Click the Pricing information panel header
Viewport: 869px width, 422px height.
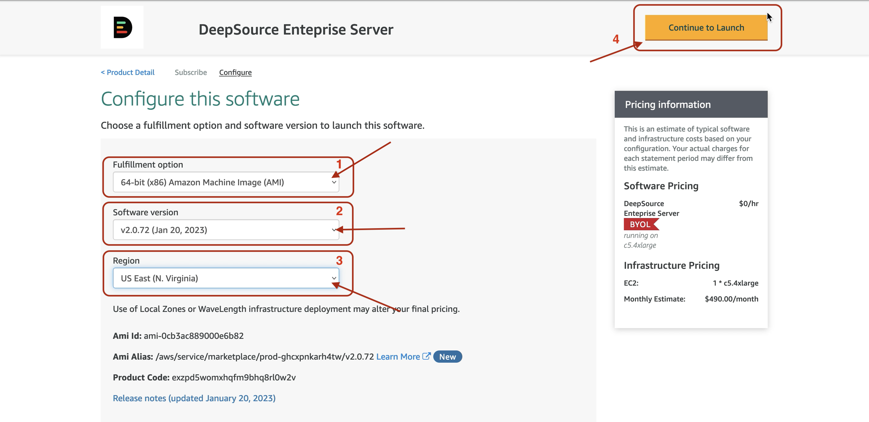pos(691,105)
